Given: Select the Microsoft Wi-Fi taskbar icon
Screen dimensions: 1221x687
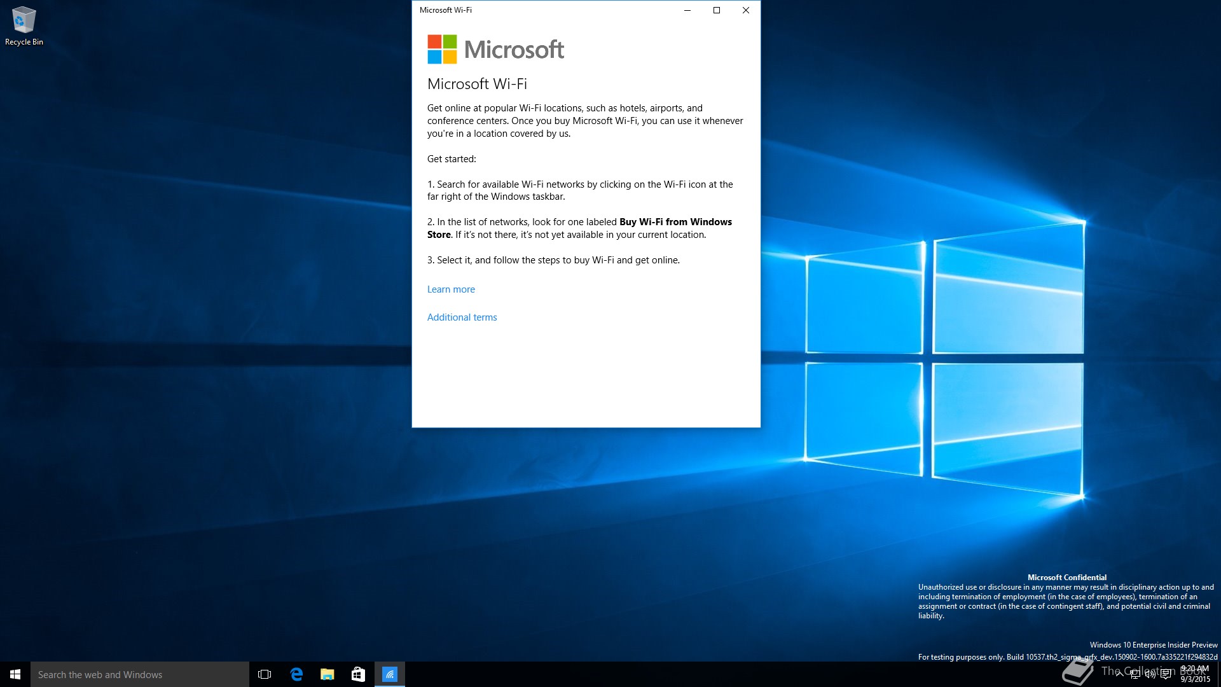Looking at the screenshot, I should [x=389, y=674].
